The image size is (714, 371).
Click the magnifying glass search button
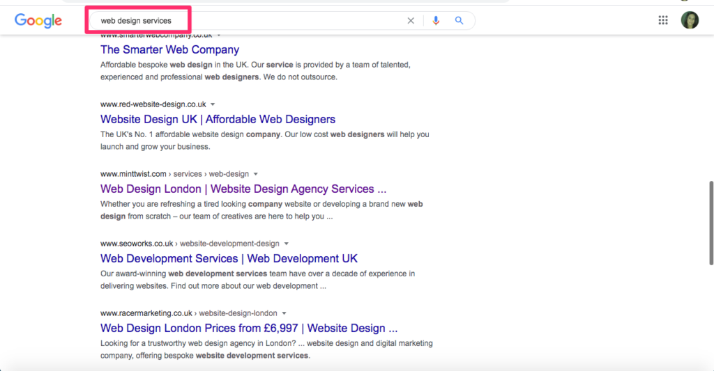tap(459, 20)
